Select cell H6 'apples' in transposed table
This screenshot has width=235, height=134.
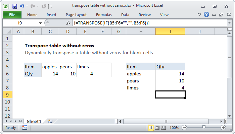pyautogui.click(x=141, y=74)
